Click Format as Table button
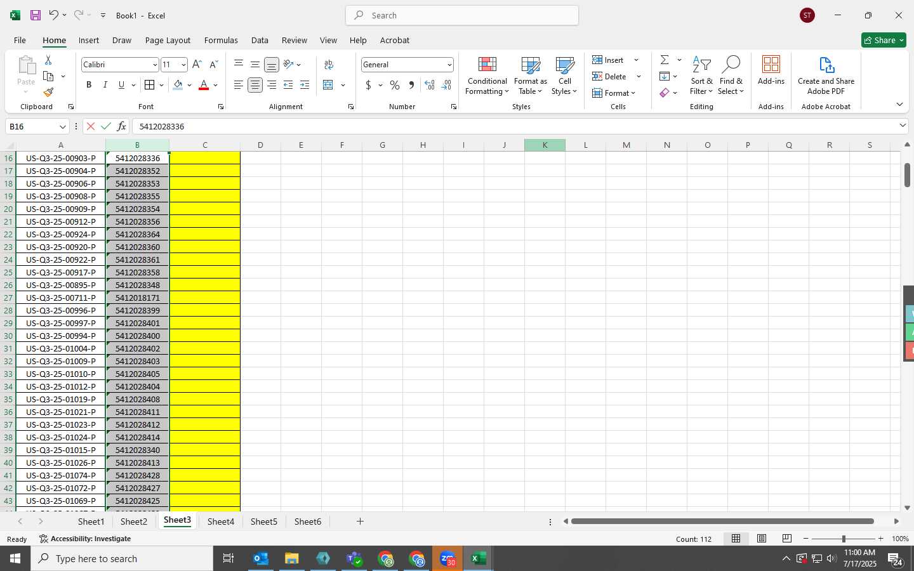 point(530,75)
